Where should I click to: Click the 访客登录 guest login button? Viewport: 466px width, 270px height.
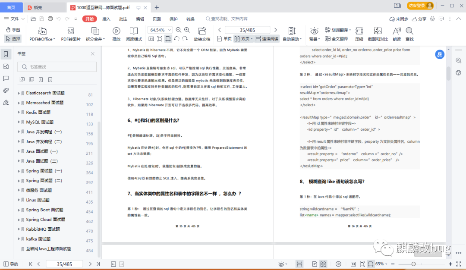pos(420,6)
